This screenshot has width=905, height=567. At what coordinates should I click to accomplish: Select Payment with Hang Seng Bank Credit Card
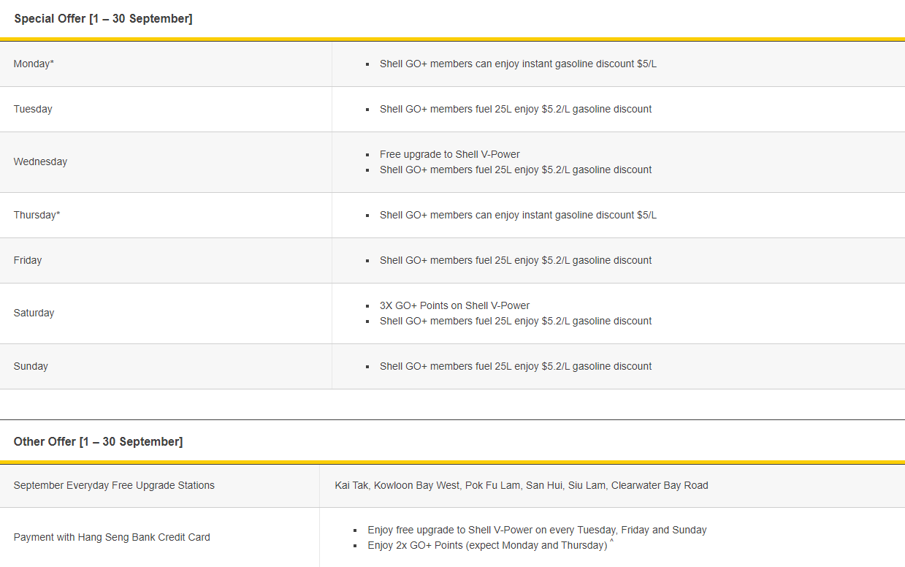112,538
